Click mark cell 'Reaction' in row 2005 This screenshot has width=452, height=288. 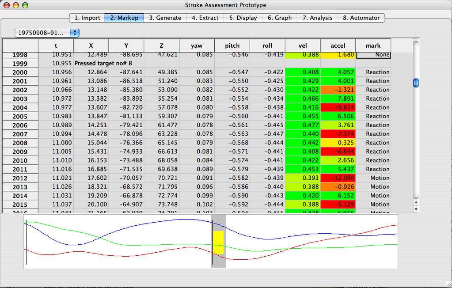(373, 116)
